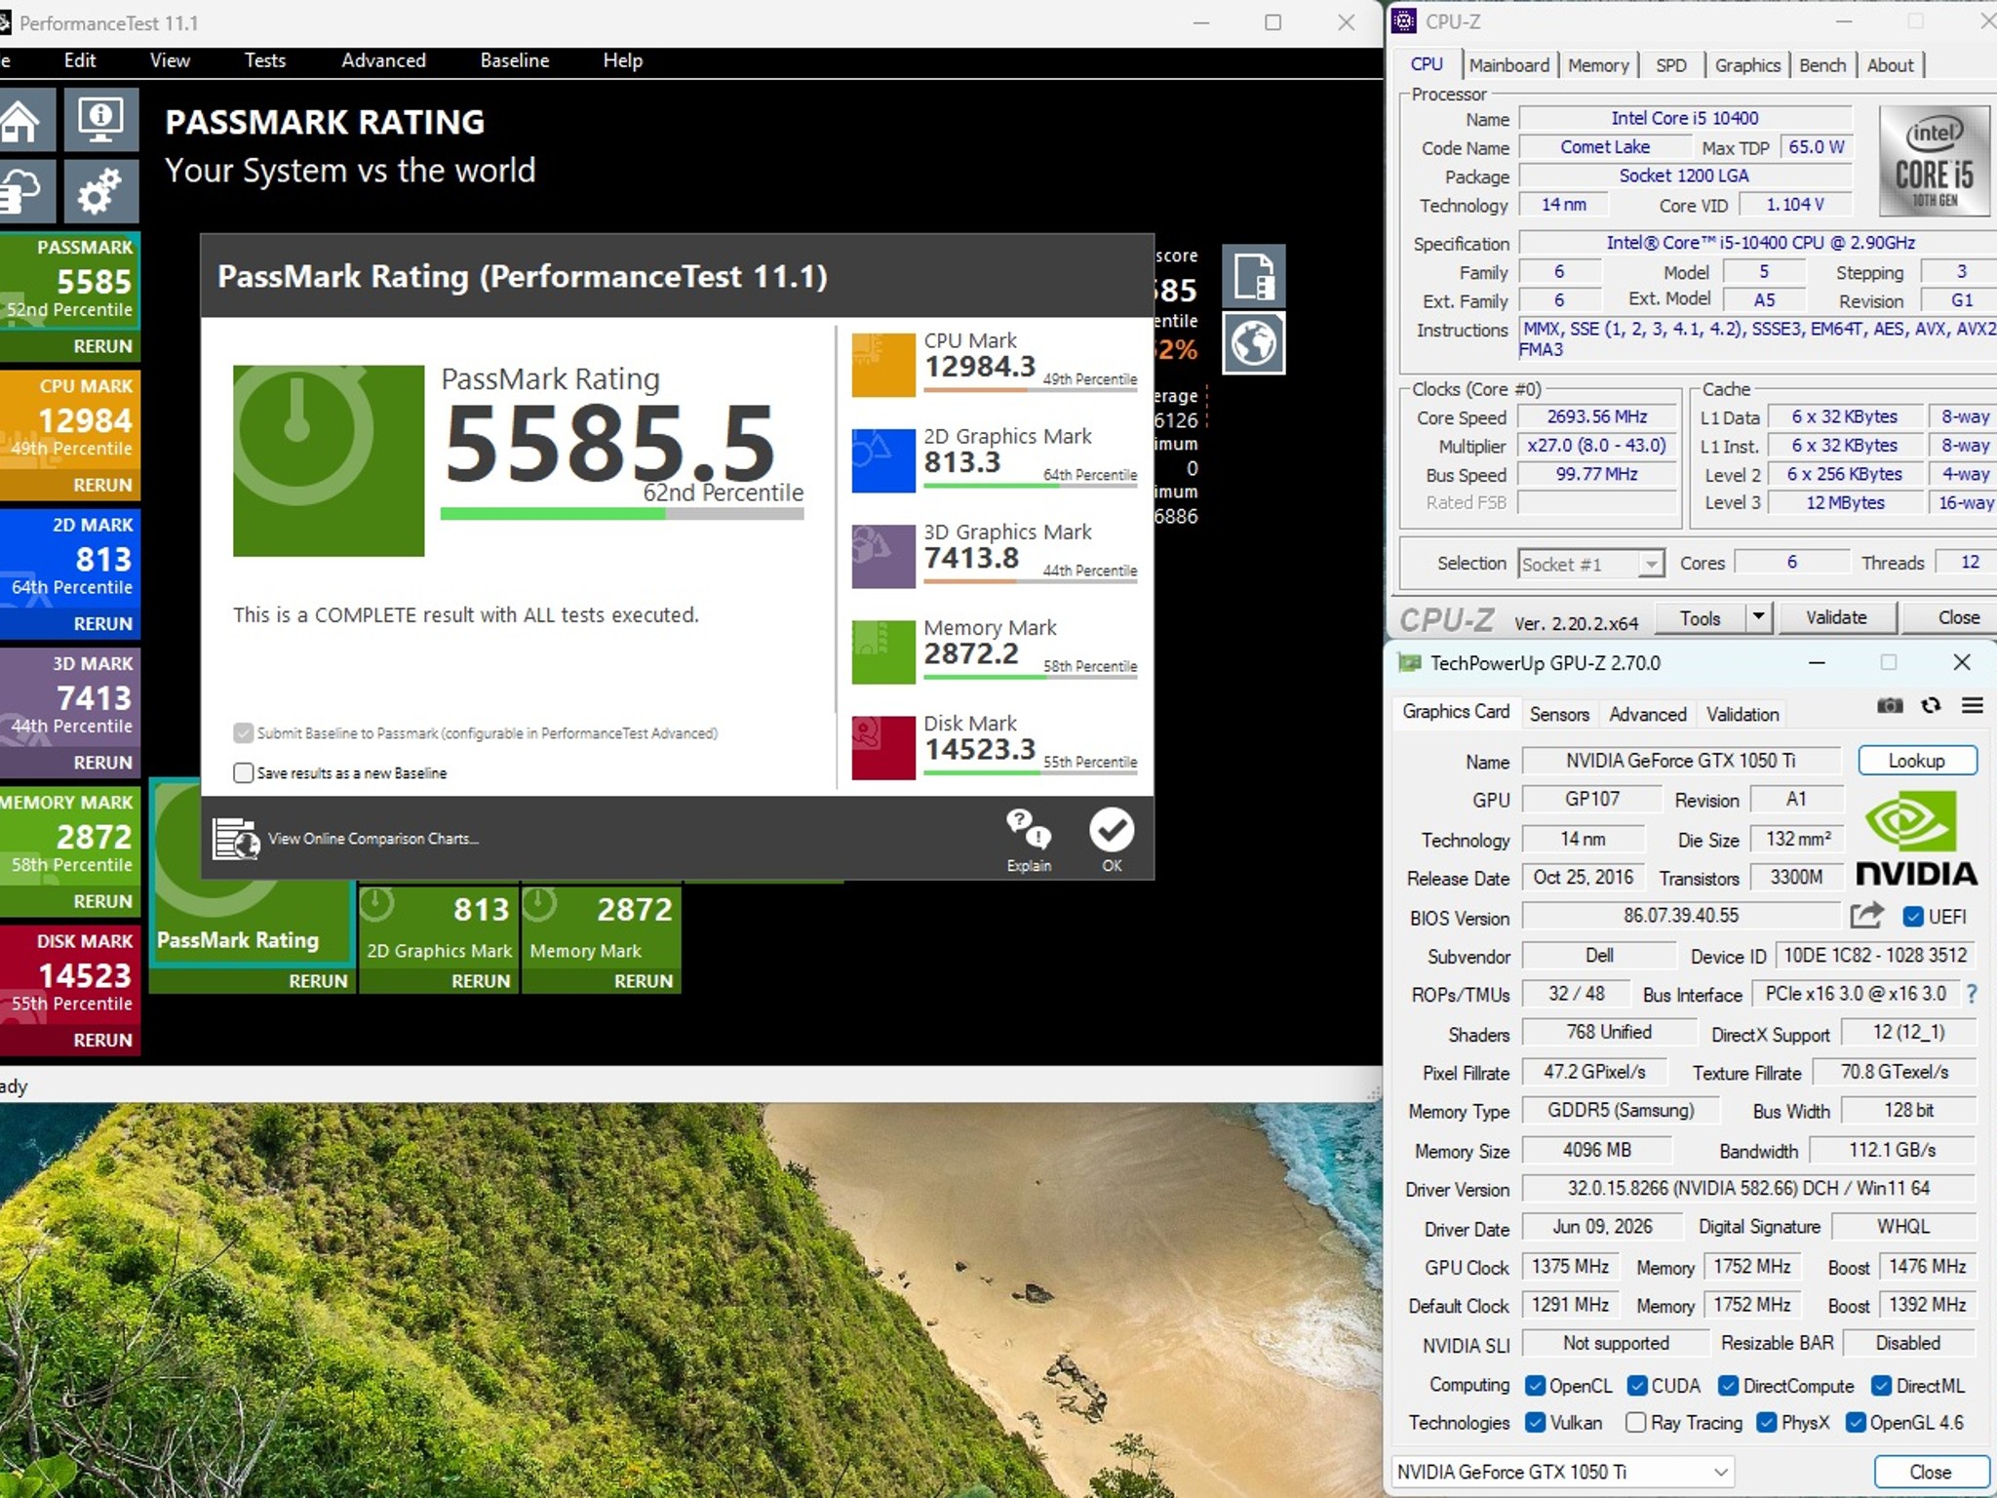Open the GPU-Z hamburger menu icon
The height and width of the screenshot is (1498, 1997).
point(1973,705)
